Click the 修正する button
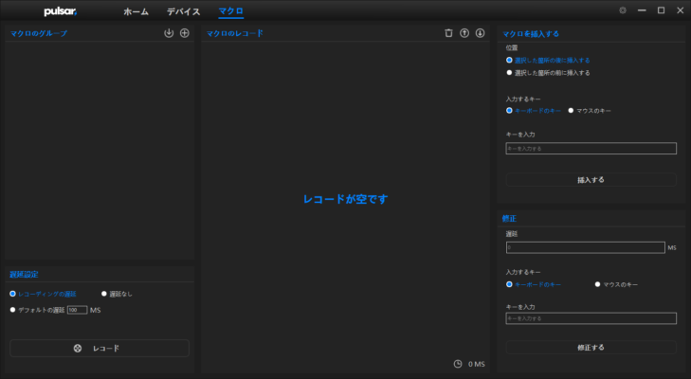 coord(591,347)
